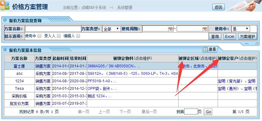Tick the 编辑人 checkbox

coord(78,36)
